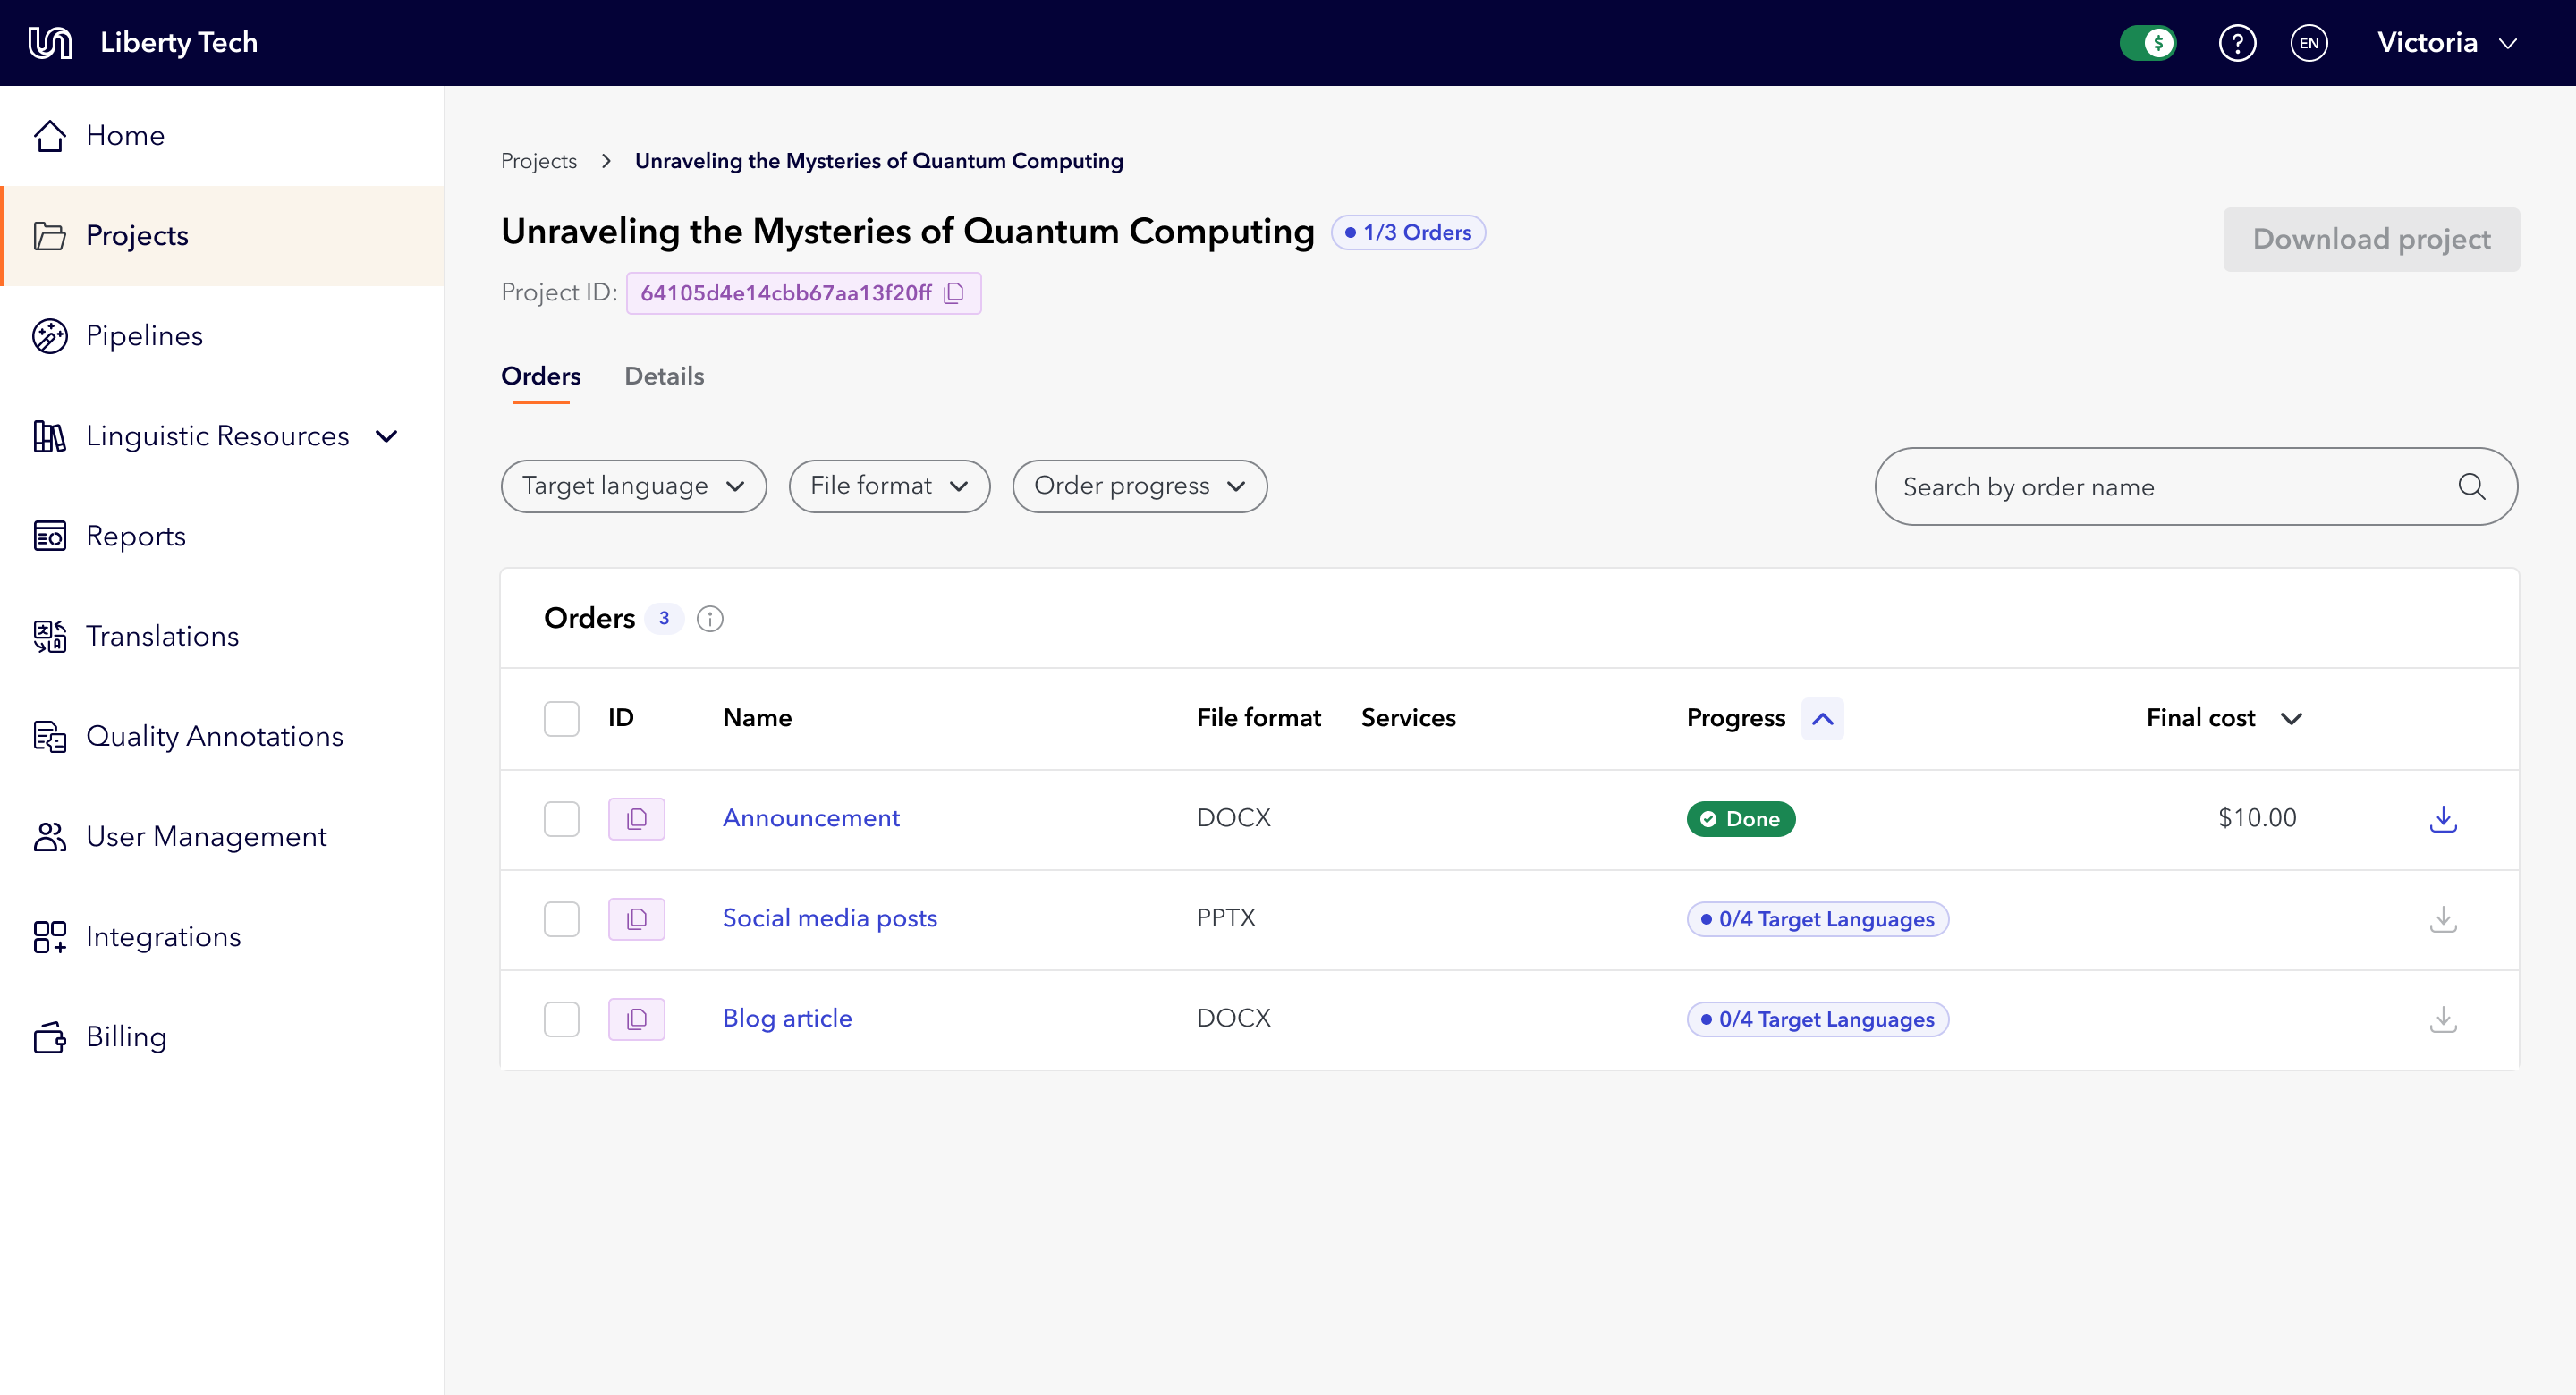Click the Orders info circle icon

coord(710,619)
